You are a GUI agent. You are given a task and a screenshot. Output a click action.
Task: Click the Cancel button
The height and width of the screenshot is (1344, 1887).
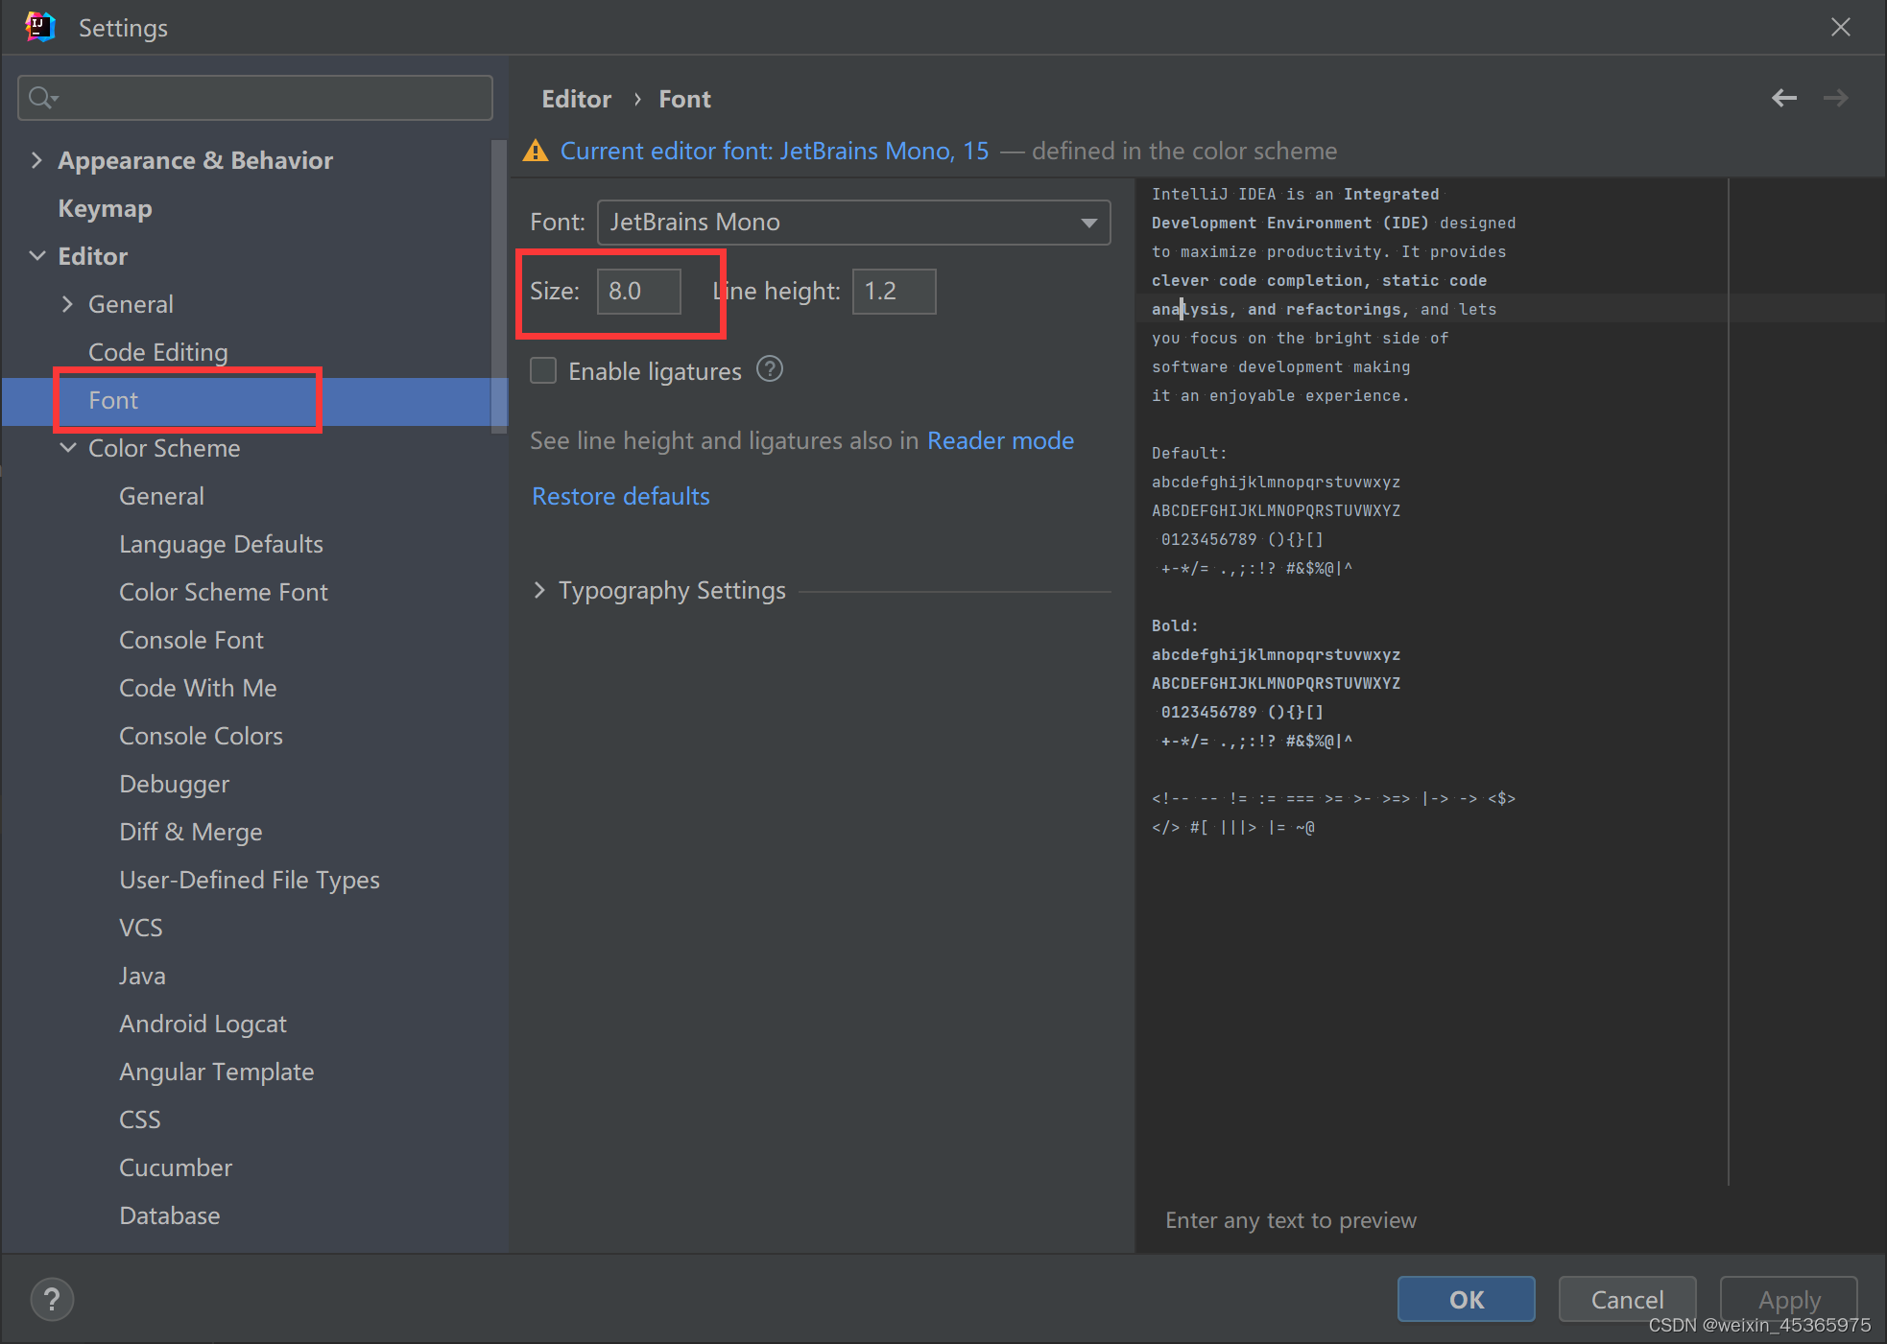tap(1627, 1299)
